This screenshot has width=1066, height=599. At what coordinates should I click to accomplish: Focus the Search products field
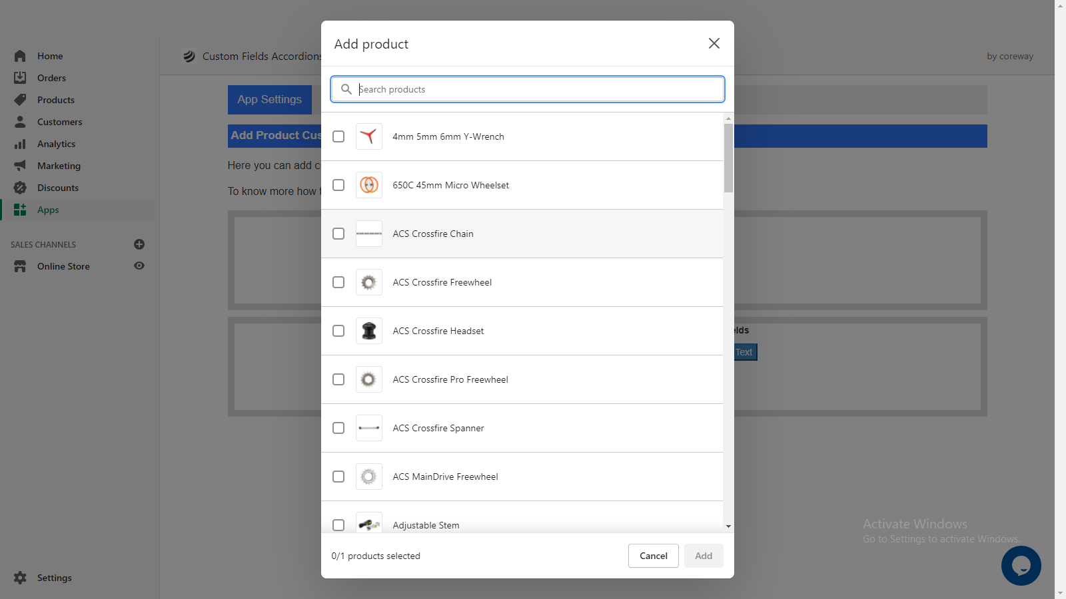(536, 89)
